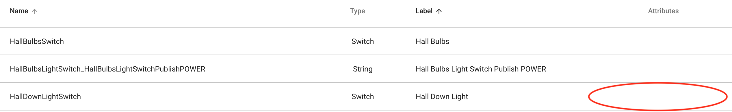Screen dimensions: 732x112
Task: Click the gray scrollbar strip under the table
Action: pos(366,111)
